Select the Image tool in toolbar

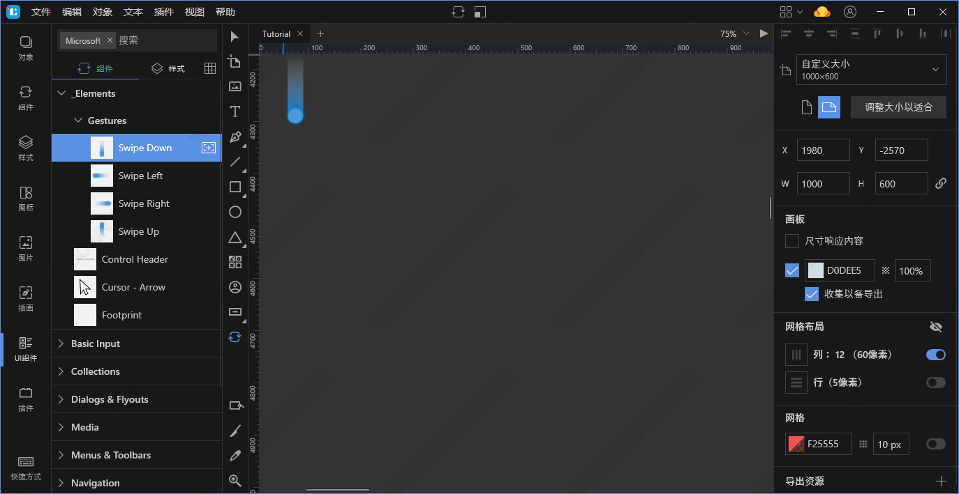235,86
